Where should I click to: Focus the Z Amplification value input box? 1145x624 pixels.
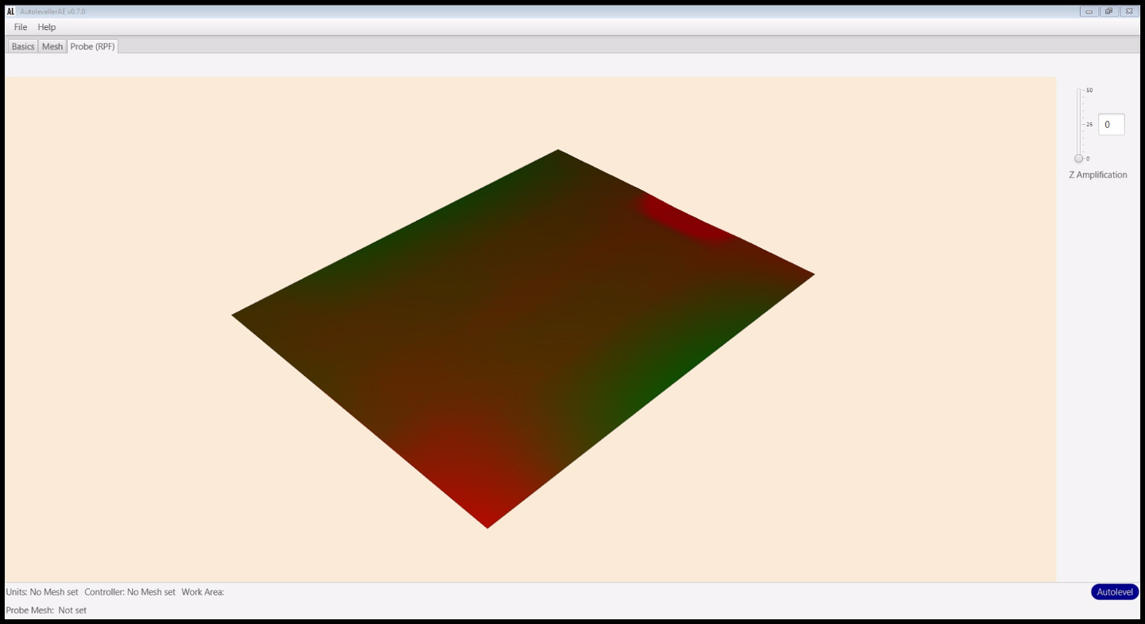coord(1111,125)
